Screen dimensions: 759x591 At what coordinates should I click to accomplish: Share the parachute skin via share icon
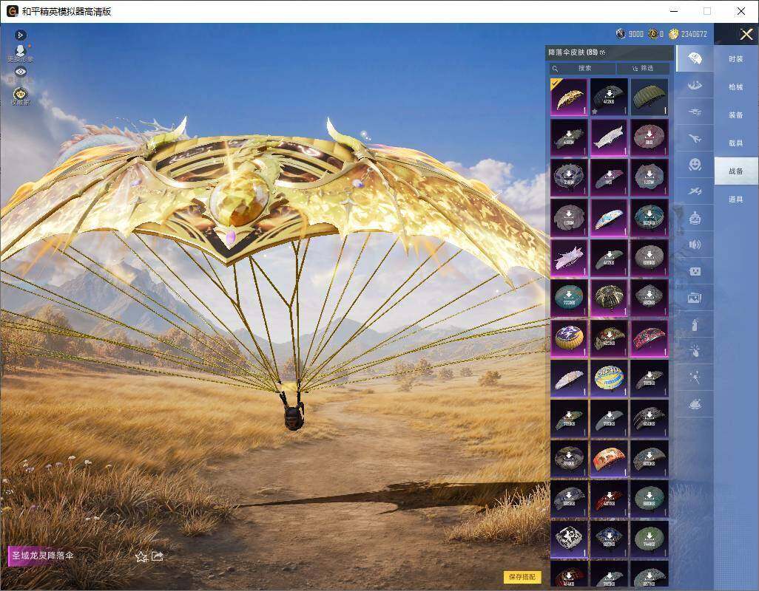[x=158, y=556]
